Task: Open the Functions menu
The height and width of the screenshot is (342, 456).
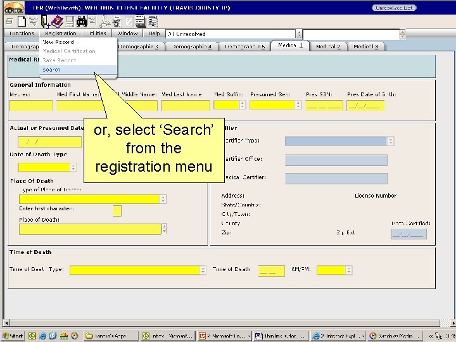Action: 22,33
